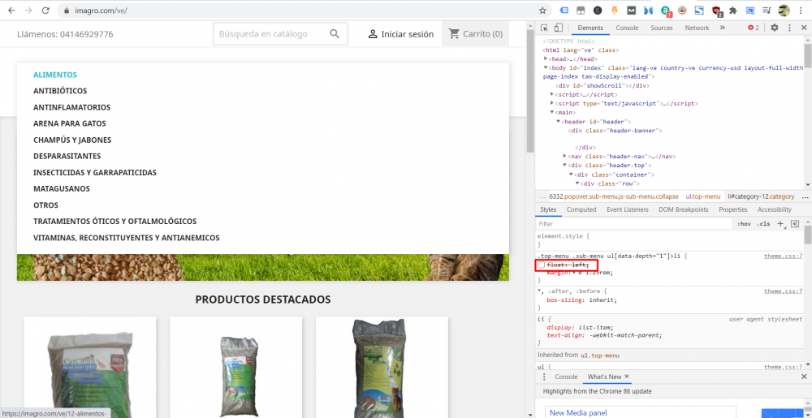This screenshot has width=812, height=418.
Task: Collapse the header#header node
Action: click(x=559, y=122)
